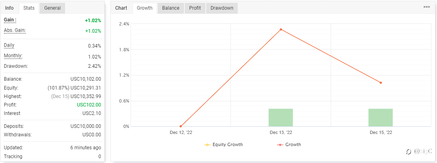Switch to the Info tab

(9, 8)
